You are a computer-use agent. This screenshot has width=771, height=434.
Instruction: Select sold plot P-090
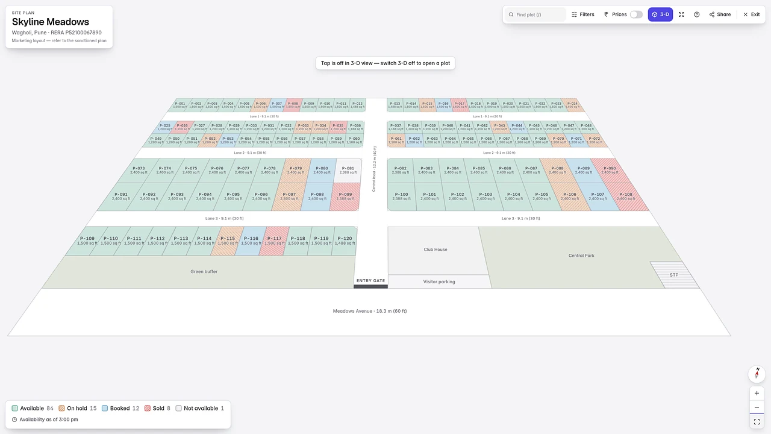coord(610,171)
